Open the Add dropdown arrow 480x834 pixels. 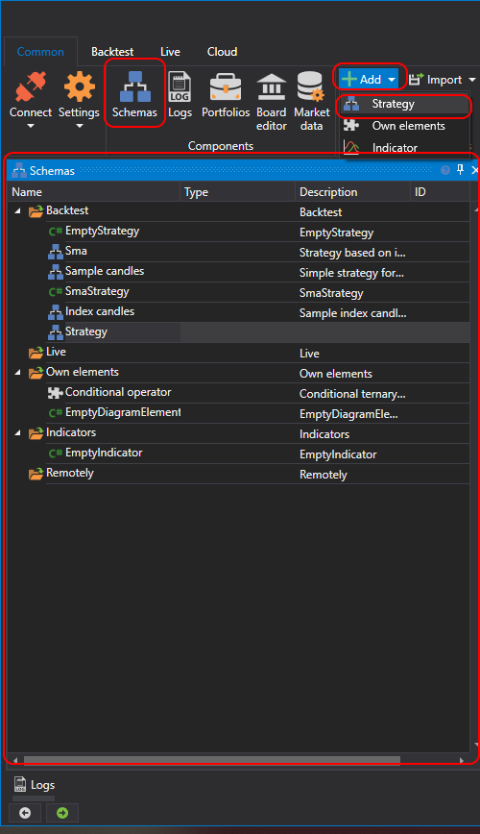(392, 80)
